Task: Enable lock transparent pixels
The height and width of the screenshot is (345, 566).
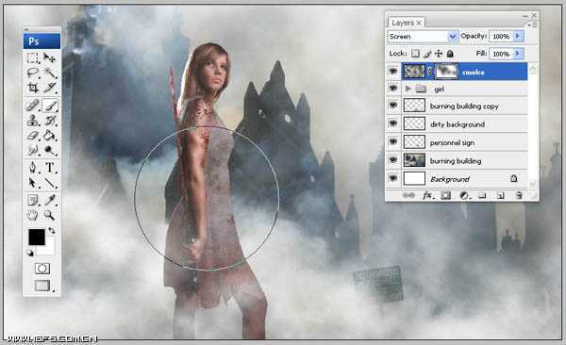Action: (x=415, y=54)
